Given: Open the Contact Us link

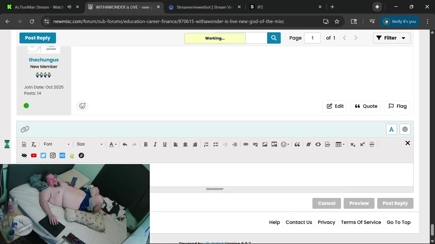Looking at the screenshot, I should (299, 222).
